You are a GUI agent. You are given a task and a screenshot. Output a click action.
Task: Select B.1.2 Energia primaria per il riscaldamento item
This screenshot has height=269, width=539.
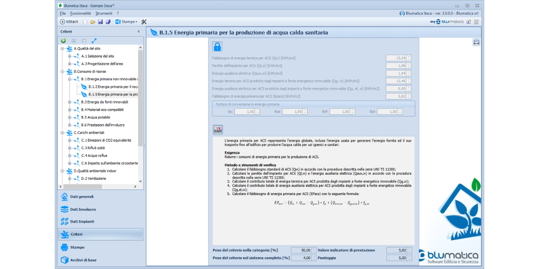pyautogui.click(x=113, y=87)
